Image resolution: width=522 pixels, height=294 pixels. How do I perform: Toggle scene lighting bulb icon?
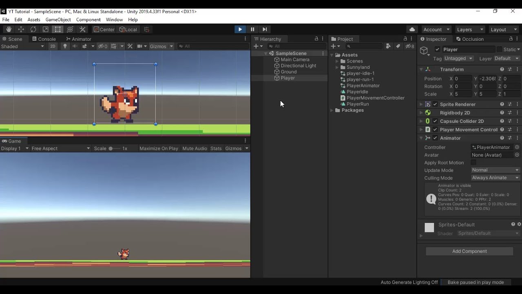(64, 46)
